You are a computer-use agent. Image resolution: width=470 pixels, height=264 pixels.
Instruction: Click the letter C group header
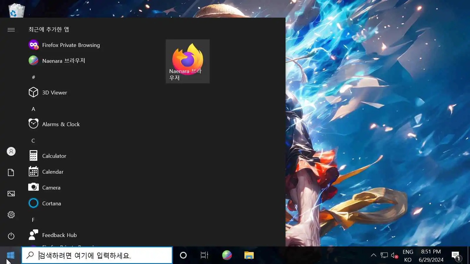33,141
